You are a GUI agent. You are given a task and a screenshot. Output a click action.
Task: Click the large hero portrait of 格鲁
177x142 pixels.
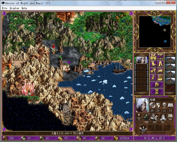click(142, 105)
